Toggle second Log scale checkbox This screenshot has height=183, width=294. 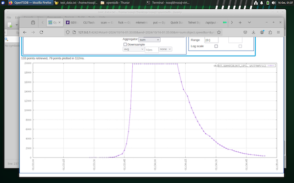240,46
